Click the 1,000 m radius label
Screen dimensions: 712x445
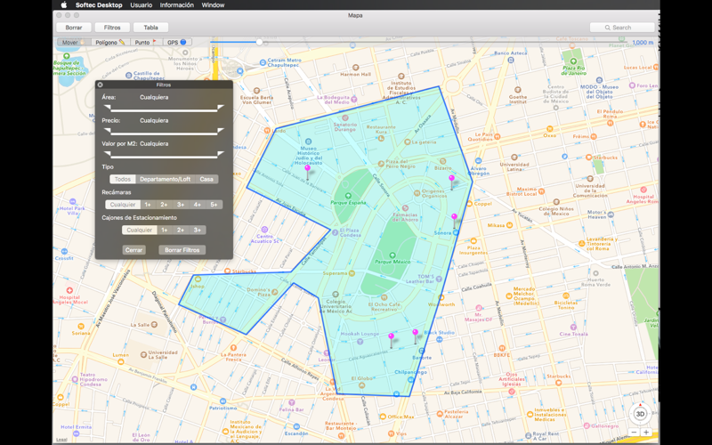(643, 42)
